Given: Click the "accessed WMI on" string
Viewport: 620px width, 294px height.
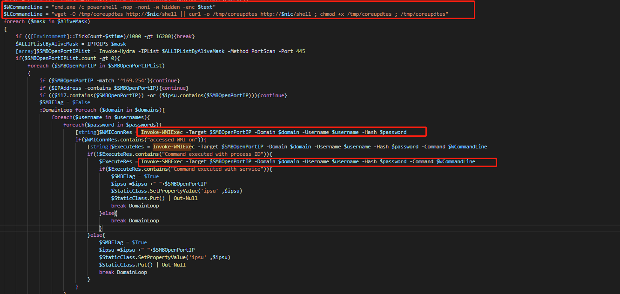Looking at the screenshot, I should pyautogui.click(x=172, y=140).
